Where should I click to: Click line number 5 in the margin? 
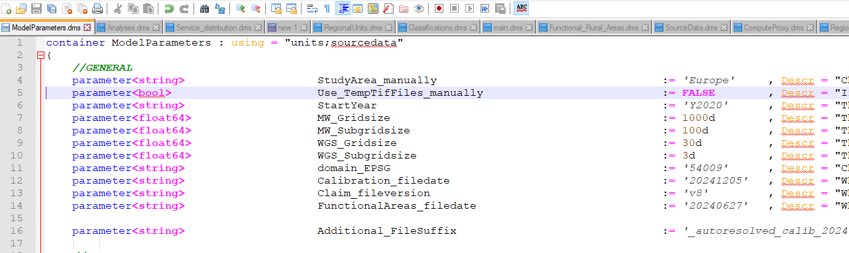click(x=19, y=93)
